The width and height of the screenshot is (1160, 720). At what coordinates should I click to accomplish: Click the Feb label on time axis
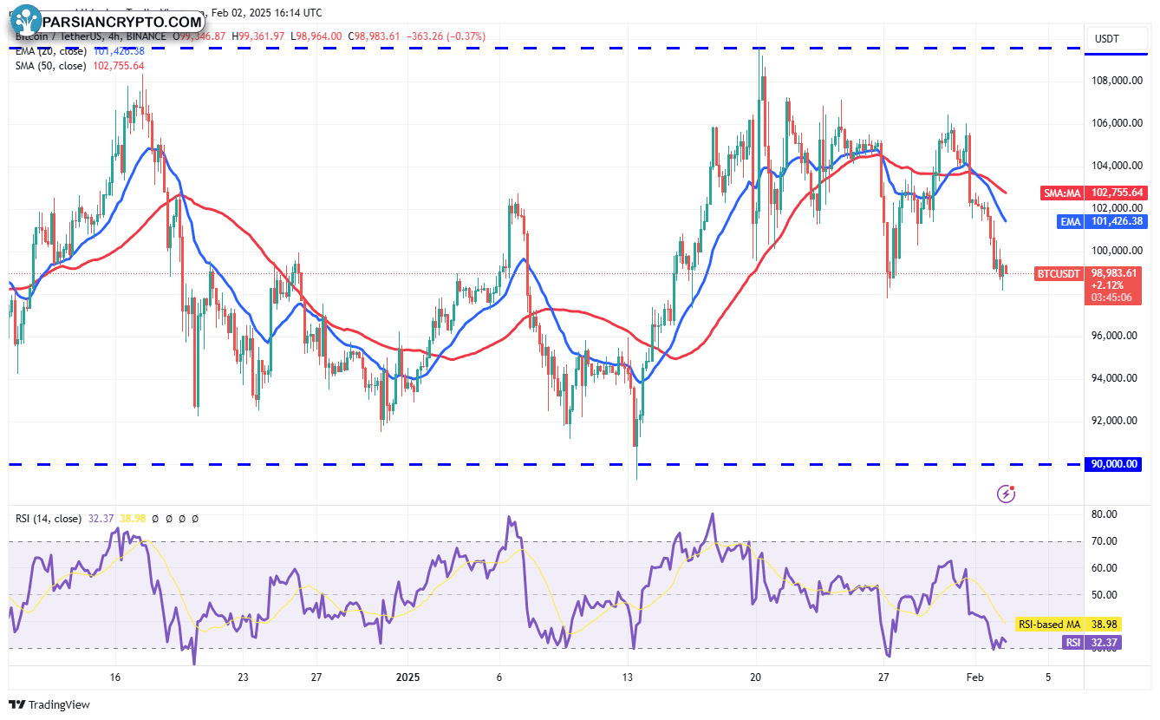(976, 677)
